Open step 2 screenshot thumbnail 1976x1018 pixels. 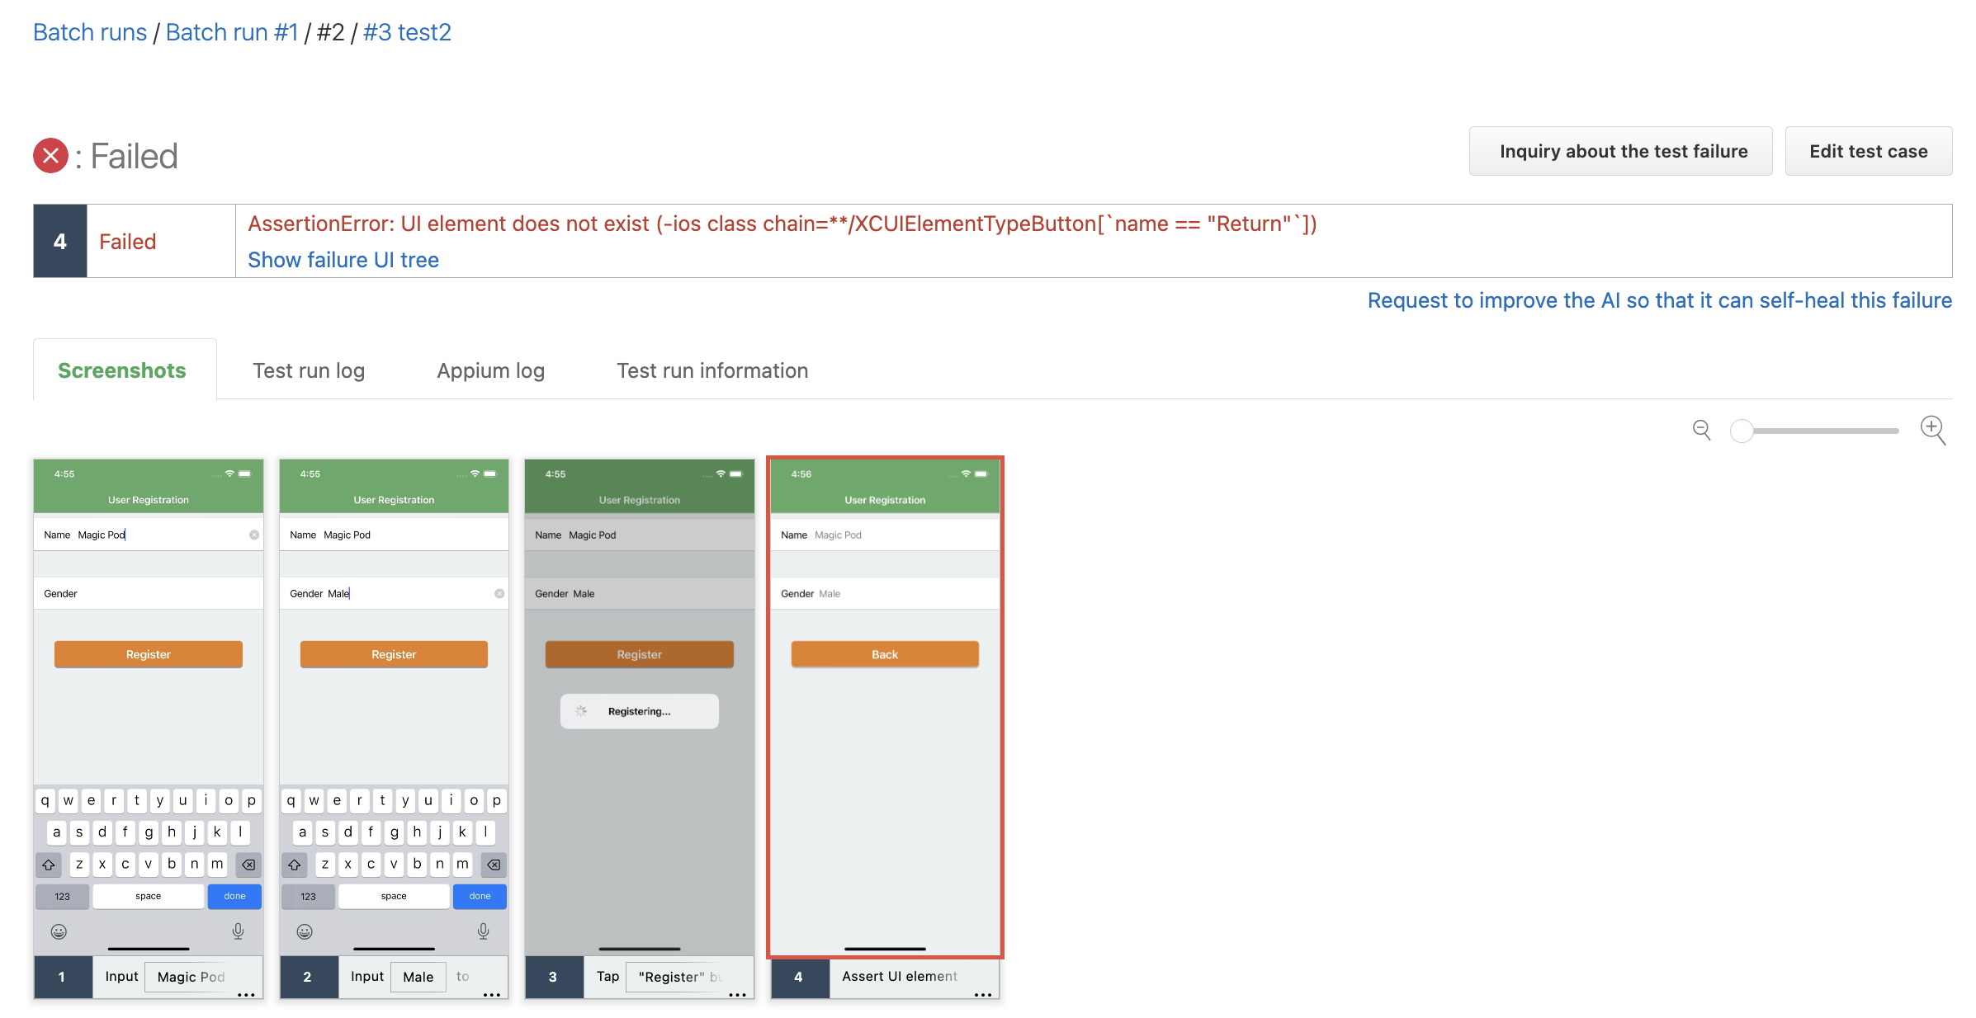(394, 707)
